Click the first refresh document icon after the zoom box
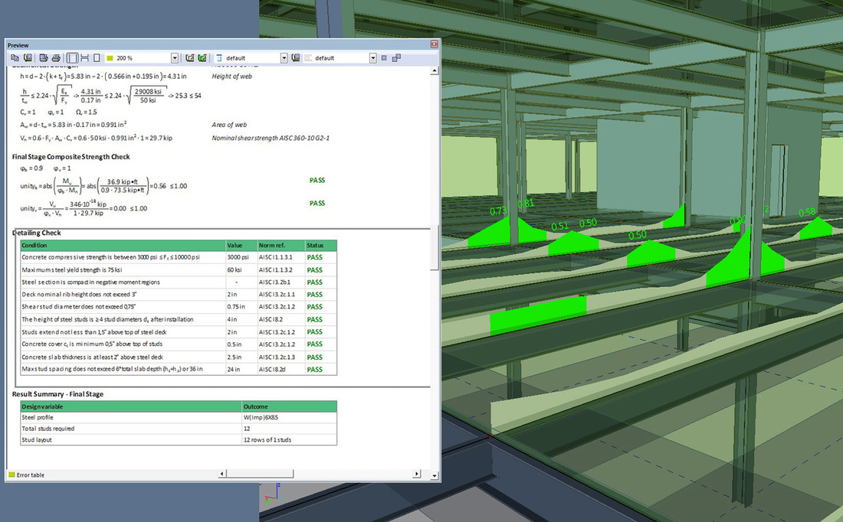The height and width of the screenshot is (522, 843). point(190,58)
